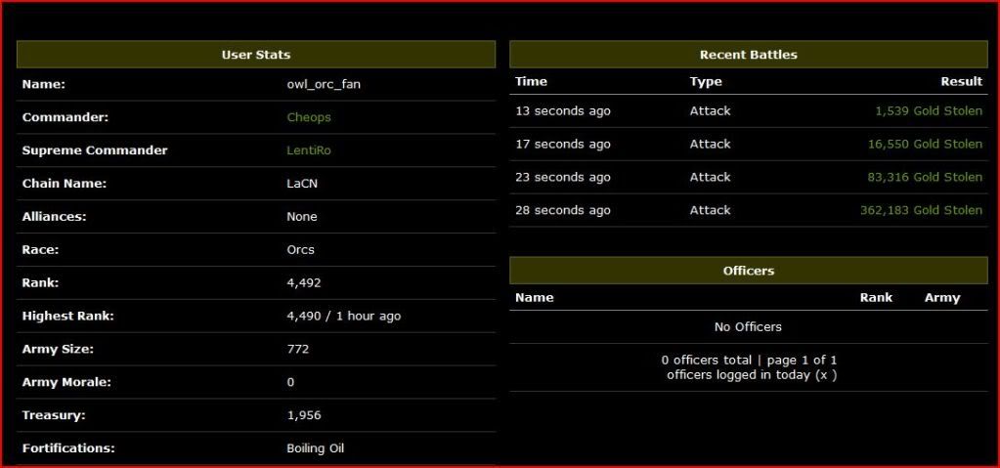The height and width of the screenshot is (468, 1000).
Task: Click the User Stats panel header
Action: [x=256, y=55]
